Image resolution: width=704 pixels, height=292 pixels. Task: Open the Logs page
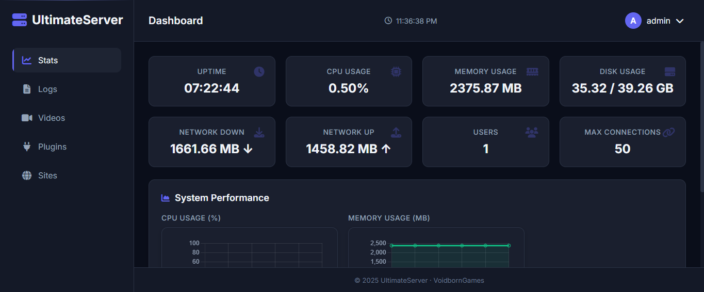pyautogui.click(x=67, y=89)
